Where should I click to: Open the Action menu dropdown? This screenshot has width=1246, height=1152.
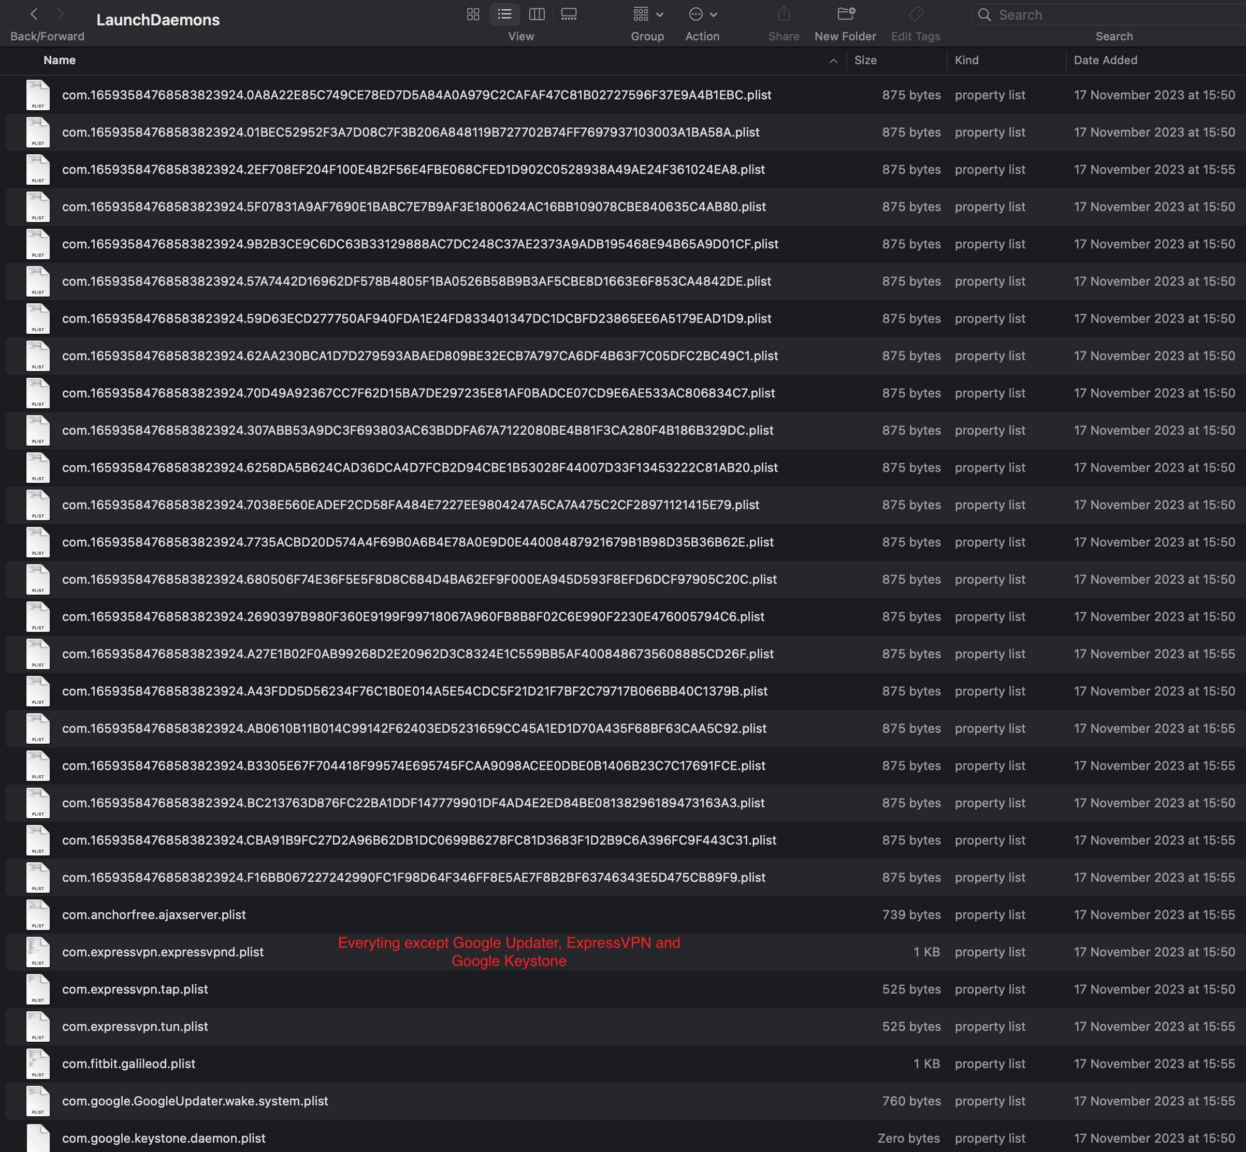coord(703,14)
